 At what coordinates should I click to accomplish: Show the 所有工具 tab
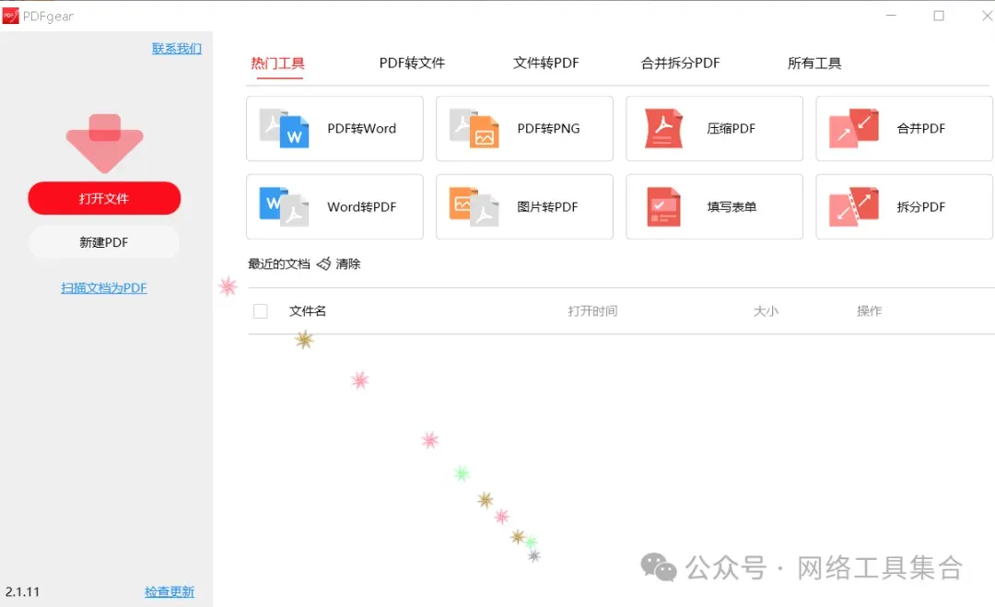pyautogui.click(x=814, y=64)
